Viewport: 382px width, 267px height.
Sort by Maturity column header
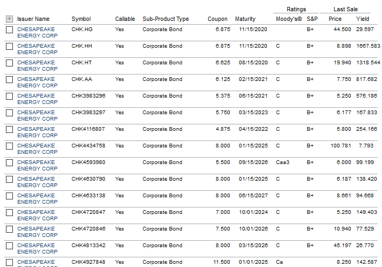pos(245,19)
